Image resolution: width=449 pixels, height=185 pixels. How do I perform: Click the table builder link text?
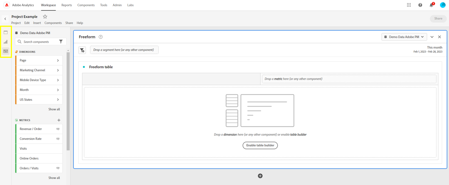click(298, 134)
